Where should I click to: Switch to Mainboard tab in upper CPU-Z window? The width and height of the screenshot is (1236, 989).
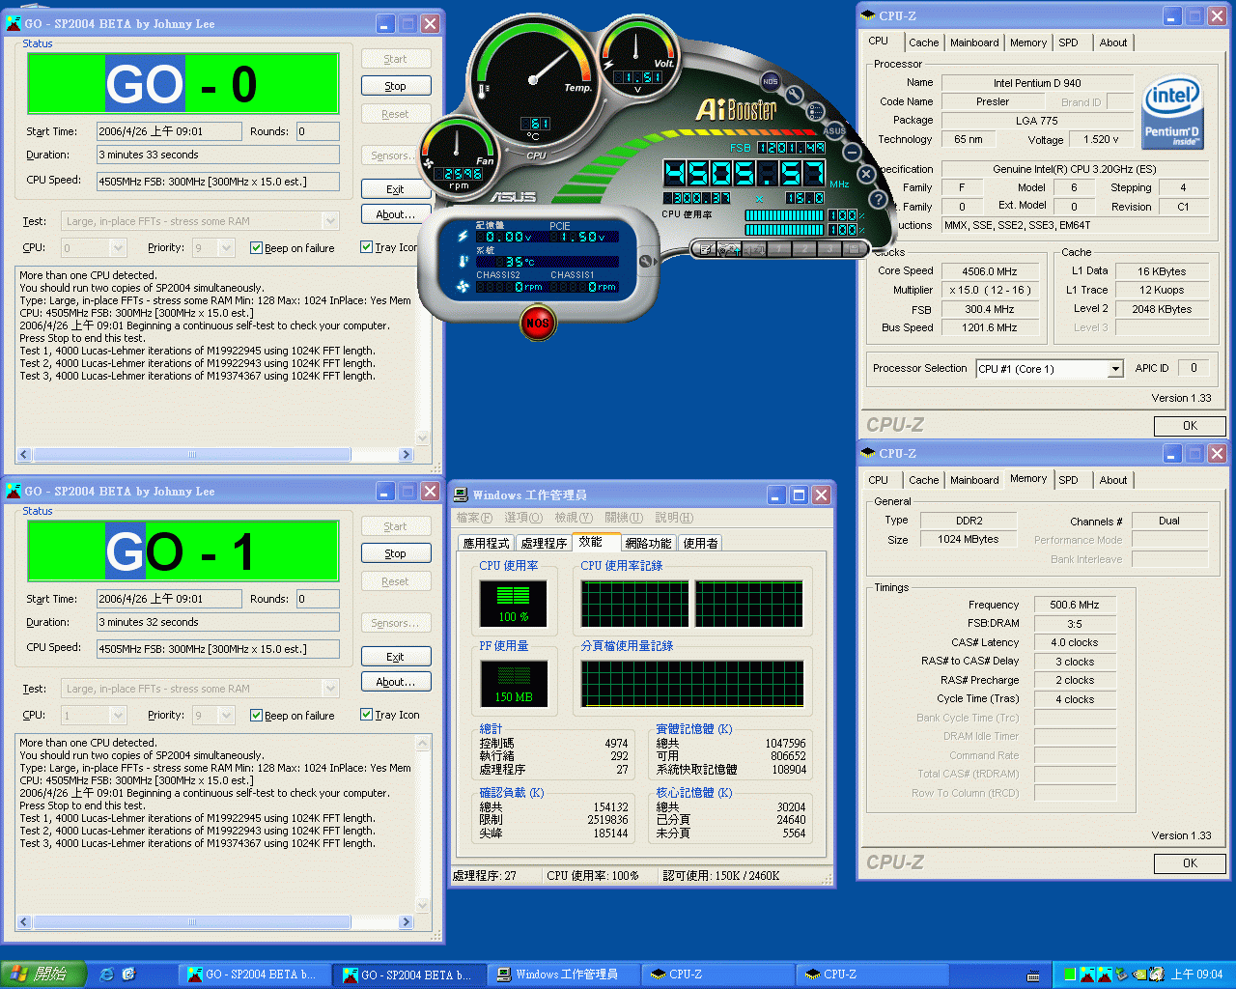974,42
